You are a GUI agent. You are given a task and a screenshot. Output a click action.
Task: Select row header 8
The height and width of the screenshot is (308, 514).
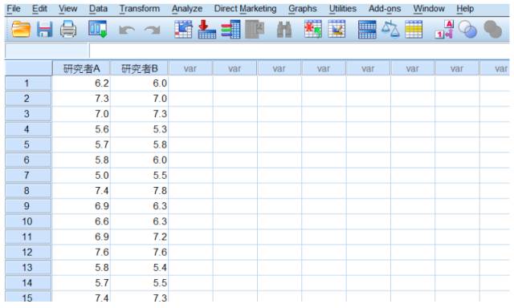click(x=28, y=191)
